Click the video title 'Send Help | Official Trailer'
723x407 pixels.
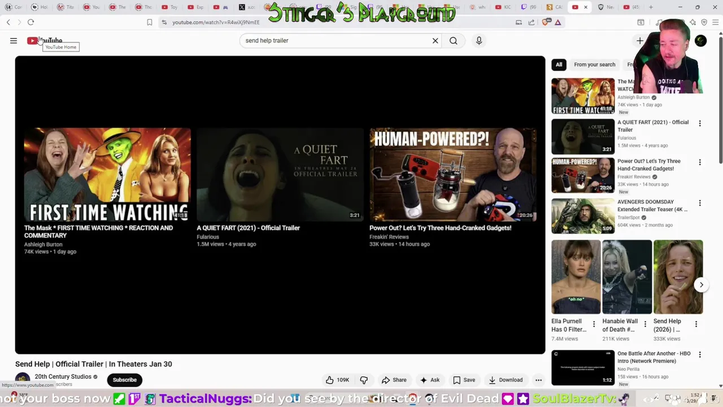pos(94,364)
